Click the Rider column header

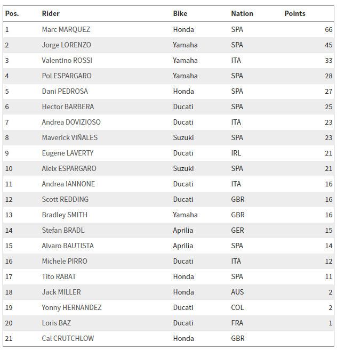[x=51, y=14]
